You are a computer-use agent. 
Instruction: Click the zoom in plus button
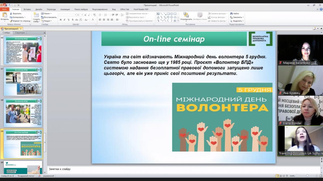point(317,176)
